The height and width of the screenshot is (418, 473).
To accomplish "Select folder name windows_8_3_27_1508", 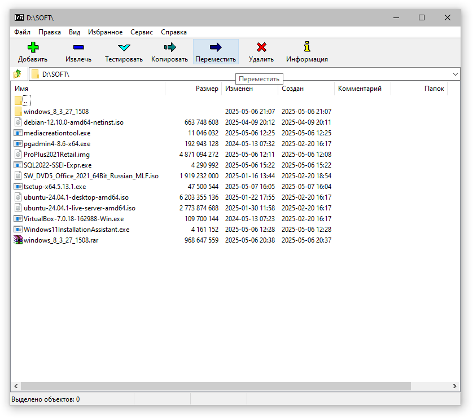I will coord(56,112).
